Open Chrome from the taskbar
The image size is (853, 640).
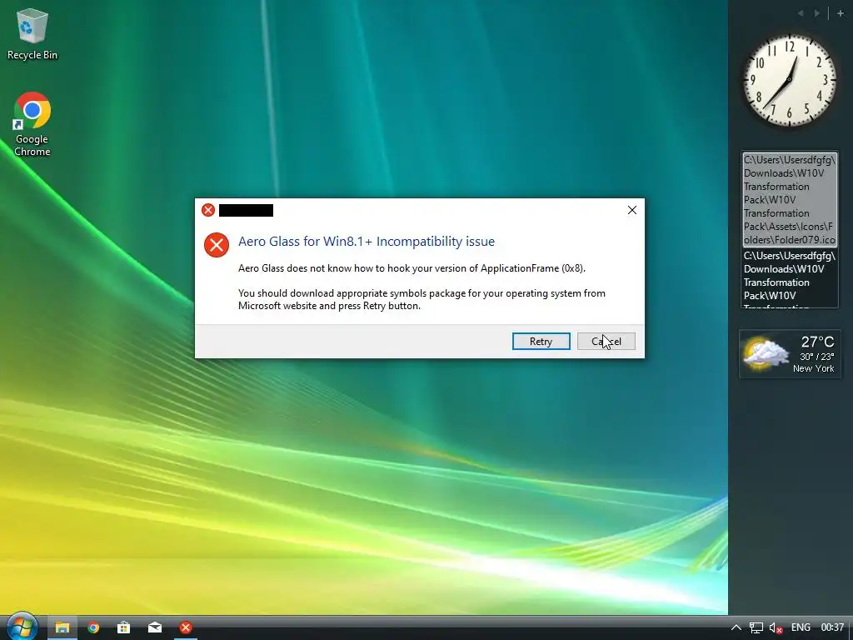click(93, 627)
